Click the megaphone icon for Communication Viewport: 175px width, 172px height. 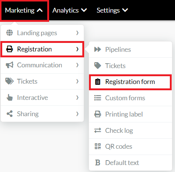click(10, 65)
